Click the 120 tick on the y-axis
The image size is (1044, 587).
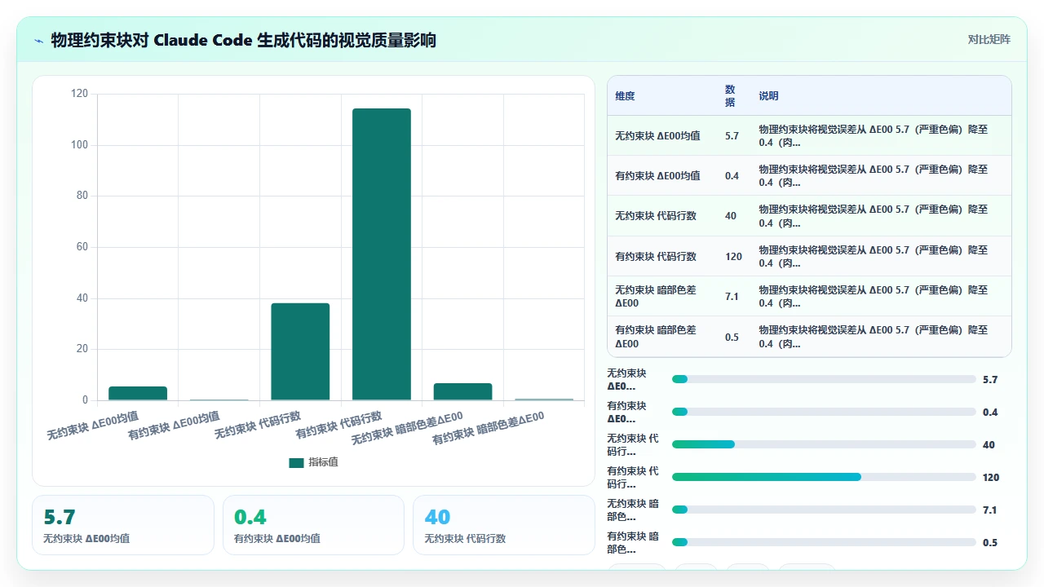[x=79, y=94]
